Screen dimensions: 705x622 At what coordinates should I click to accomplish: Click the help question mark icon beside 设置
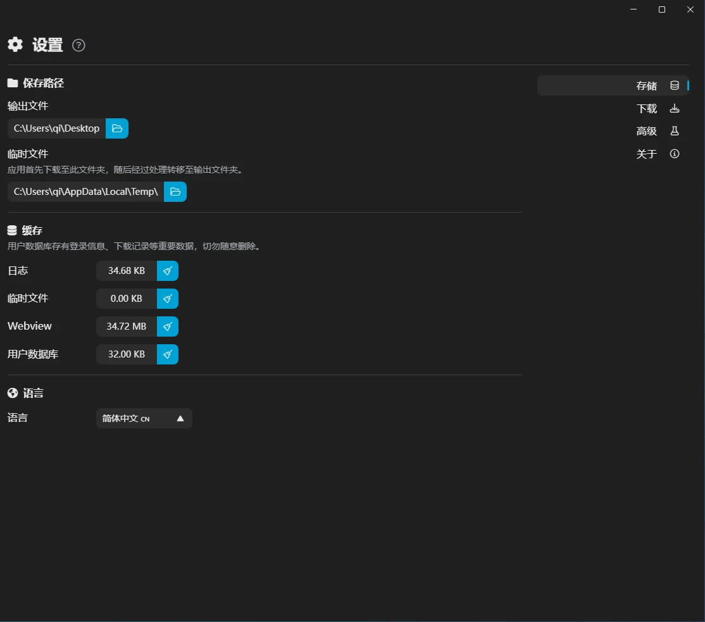tap(78, 45)
